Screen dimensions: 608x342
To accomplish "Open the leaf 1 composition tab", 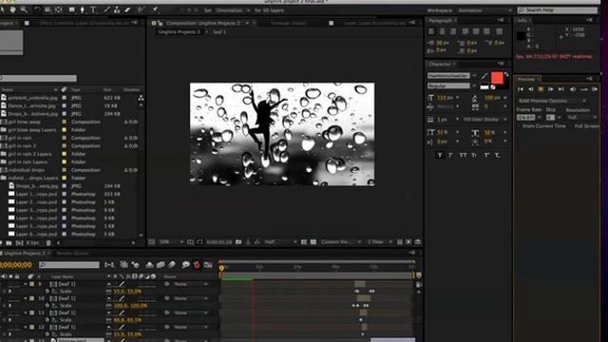I will [219, 31].
